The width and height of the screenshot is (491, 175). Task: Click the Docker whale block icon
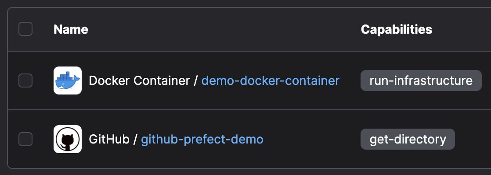click(x=68, y=80)
